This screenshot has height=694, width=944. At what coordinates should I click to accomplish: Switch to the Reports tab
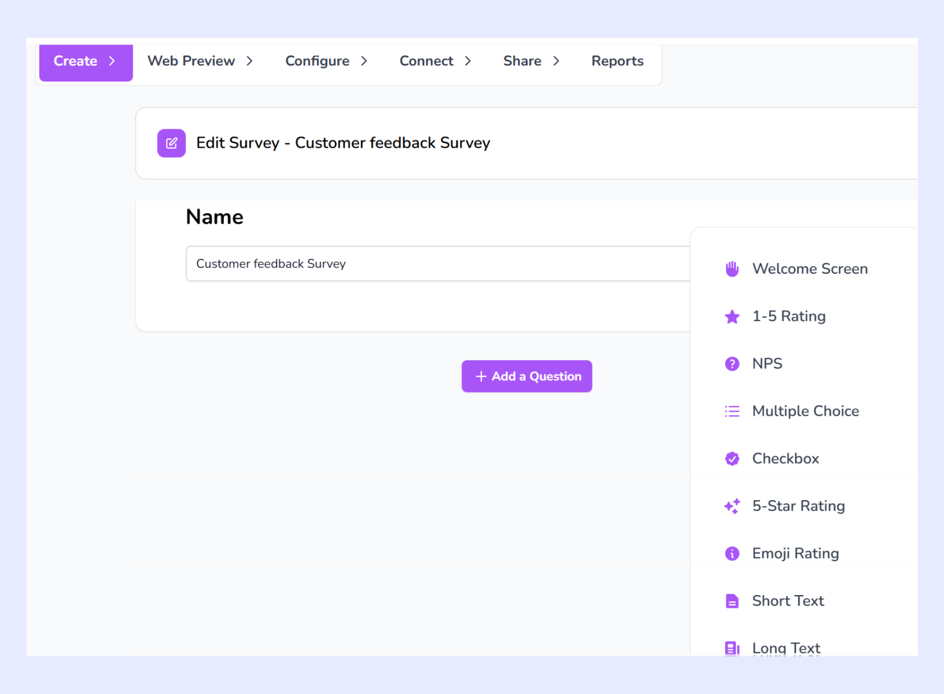[617, 61]
